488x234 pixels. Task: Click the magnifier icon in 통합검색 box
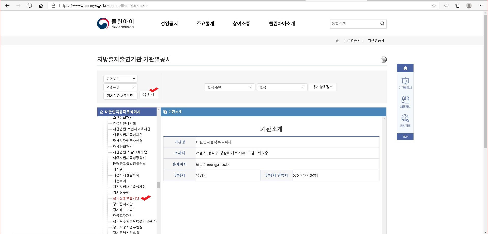(382, 24)
